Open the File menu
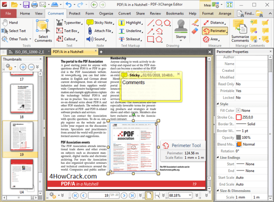Viewport: 274px width, 202px height. click(x=8, y=14)
